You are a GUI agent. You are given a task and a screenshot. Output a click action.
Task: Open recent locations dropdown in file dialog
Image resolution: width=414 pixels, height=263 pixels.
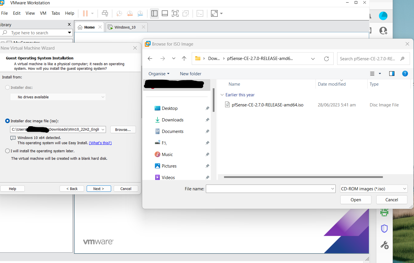[174, 59]
